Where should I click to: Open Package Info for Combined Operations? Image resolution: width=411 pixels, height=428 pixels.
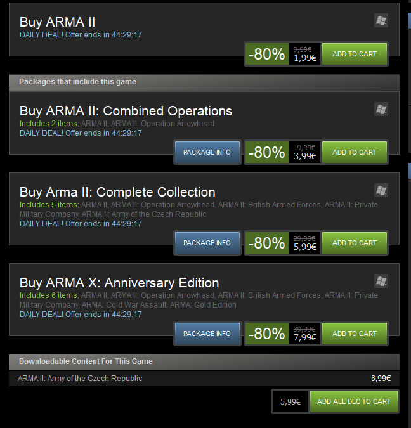coord(207,152)
